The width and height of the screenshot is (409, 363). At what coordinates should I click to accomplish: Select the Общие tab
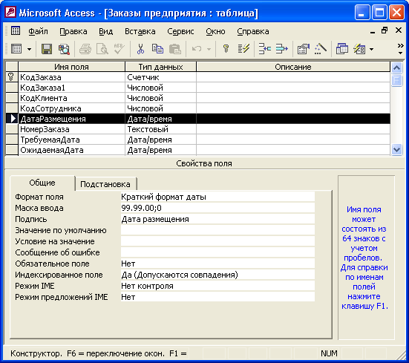click(x=42, y=183)
